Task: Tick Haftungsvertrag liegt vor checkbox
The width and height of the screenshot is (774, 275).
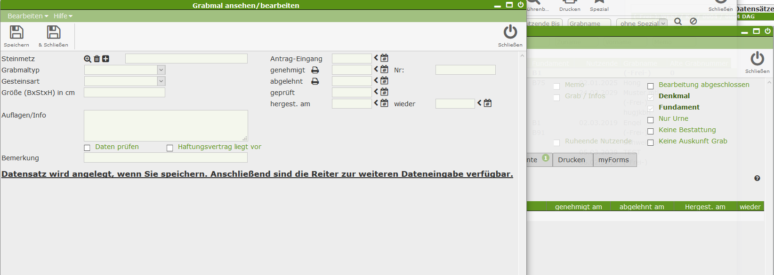Action: click(170, 148)
